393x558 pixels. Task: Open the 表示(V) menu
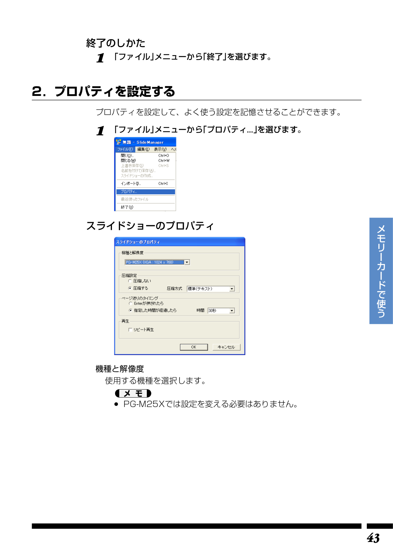160,149
